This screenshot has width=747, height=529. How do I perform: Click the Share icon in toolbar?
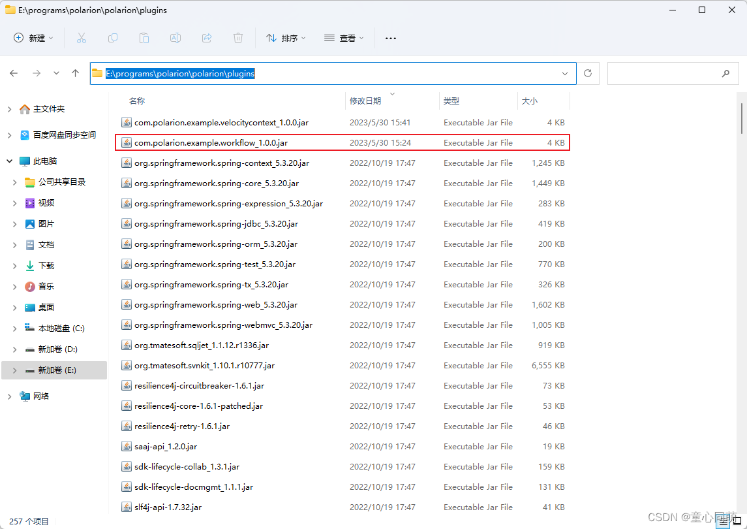click(207, 38)
